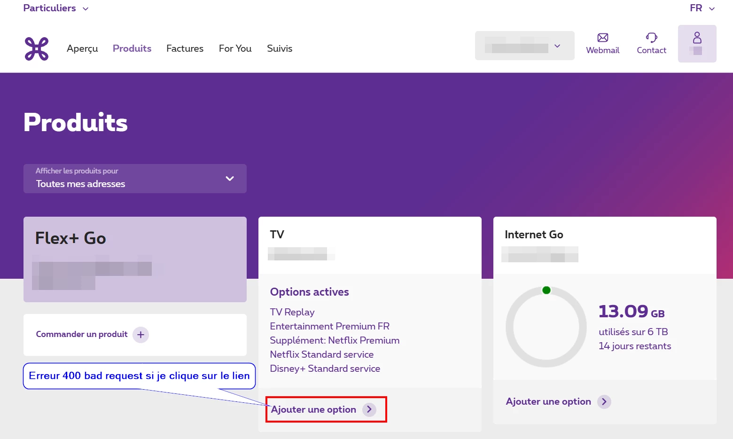Click utilisés sur 6 TB text

tap(633, 332)
